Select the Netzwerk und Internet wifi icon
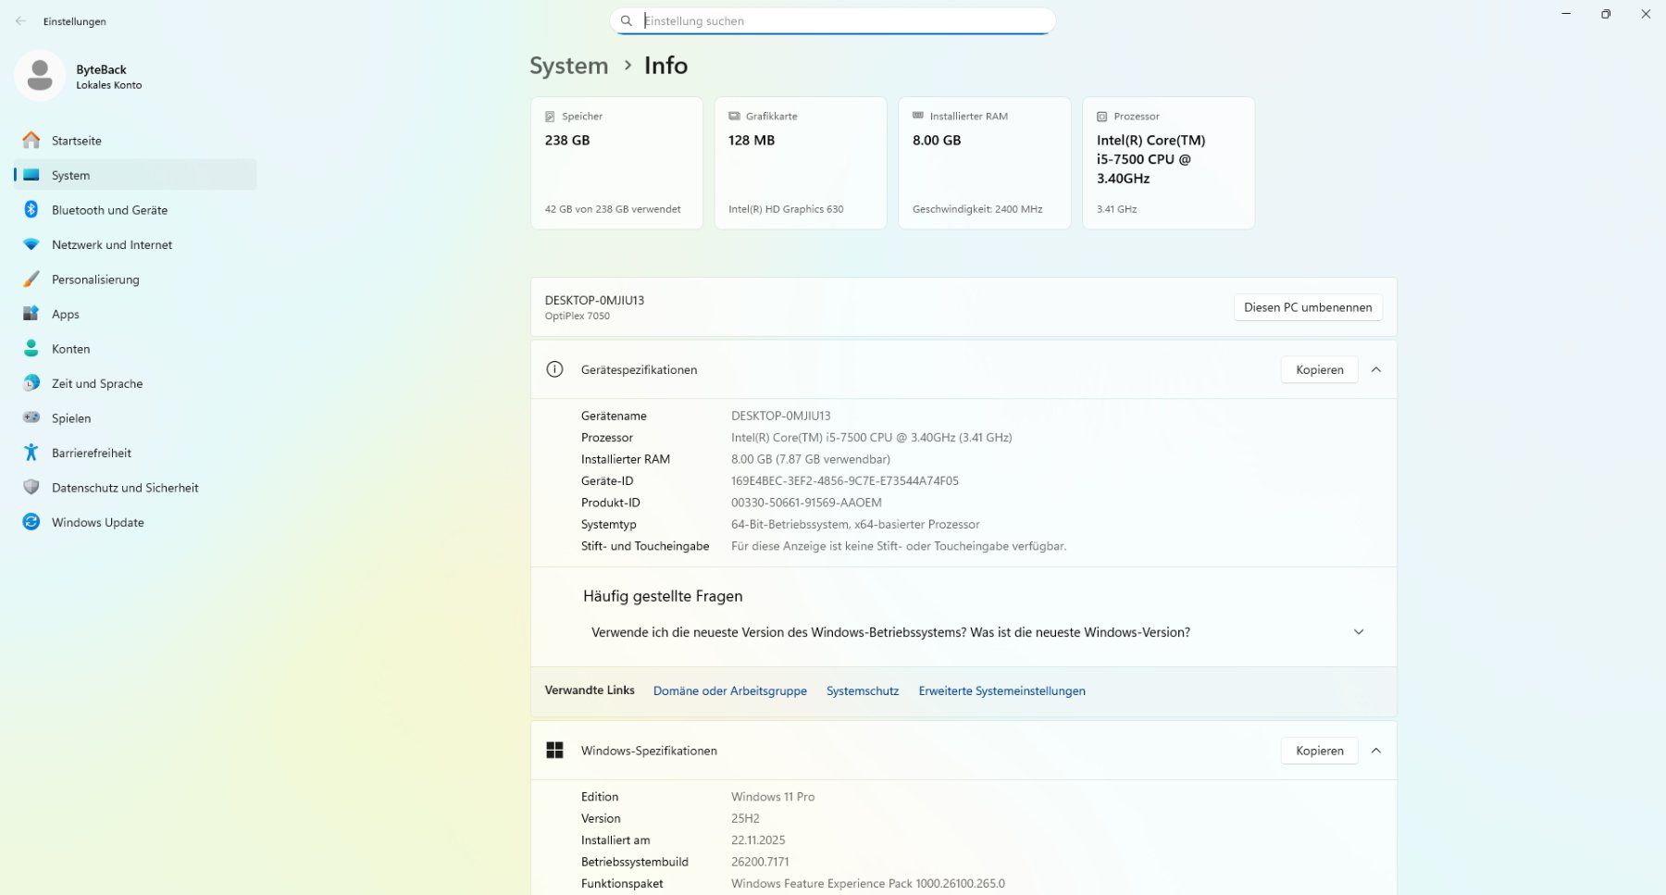Viewport: 1666px width, 895px height. tap(31, 244)
